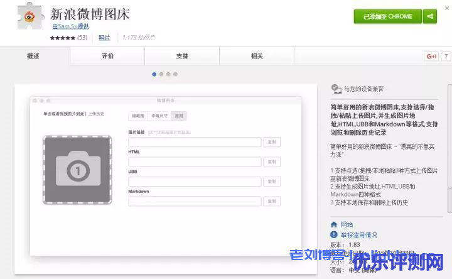
Task: Open the Sam Su developer link
Action: click(x=70, y=26)
